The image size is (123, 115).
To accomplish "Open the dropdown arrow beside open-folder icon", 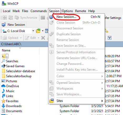I will click(43, 31).
